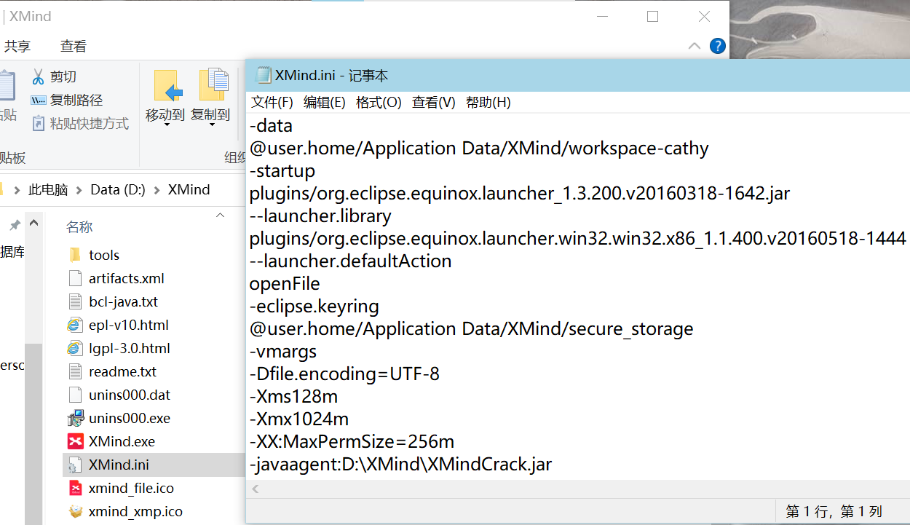Click the pin icon in navigation pane
The height and width of the screenshot is (525, 910).
point(15,226)
